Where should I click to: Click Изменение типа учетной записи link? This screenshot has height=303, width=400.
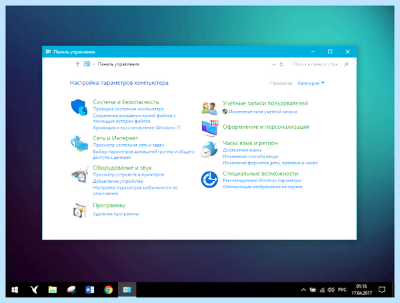(x=263, y=111)
